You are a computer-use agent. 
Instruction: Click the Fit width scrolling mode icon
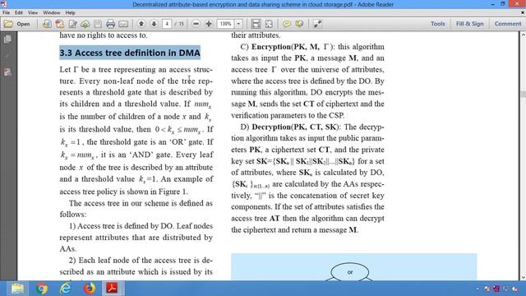256,24
